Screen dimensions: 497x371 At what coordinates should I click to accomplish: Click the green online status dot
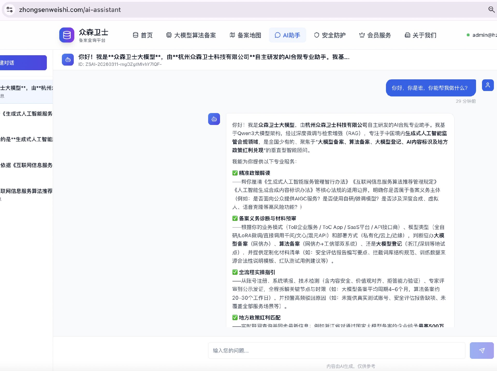tap(468, 35)
